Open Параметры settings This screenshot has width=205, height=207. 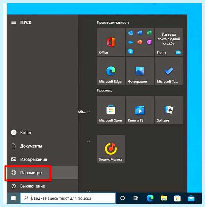[42, 173]
